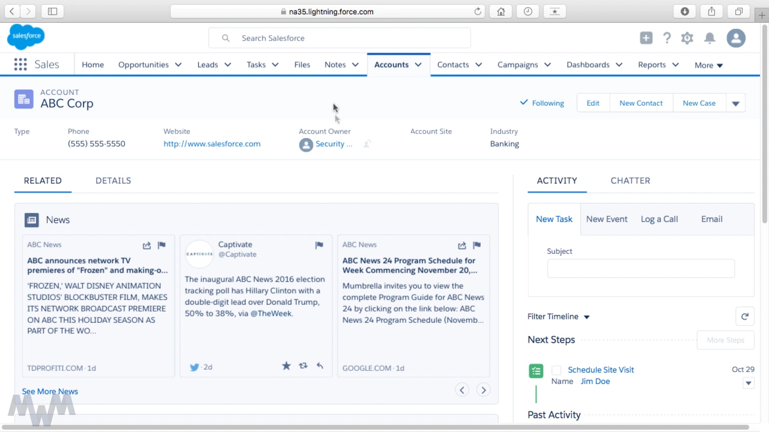Click the New Contact button
Viewport: 769px width, 432px height.
pos(641,103)
